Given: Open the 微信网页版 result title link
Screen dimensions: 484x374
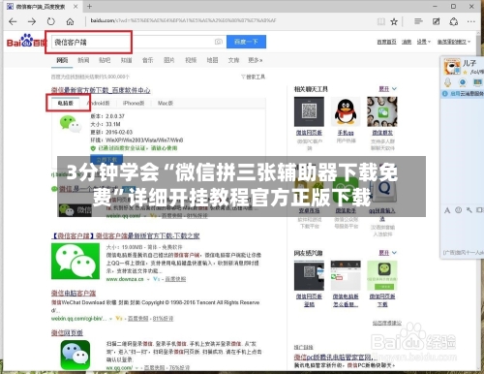Looking at the screenshot, I should (67, 332).
